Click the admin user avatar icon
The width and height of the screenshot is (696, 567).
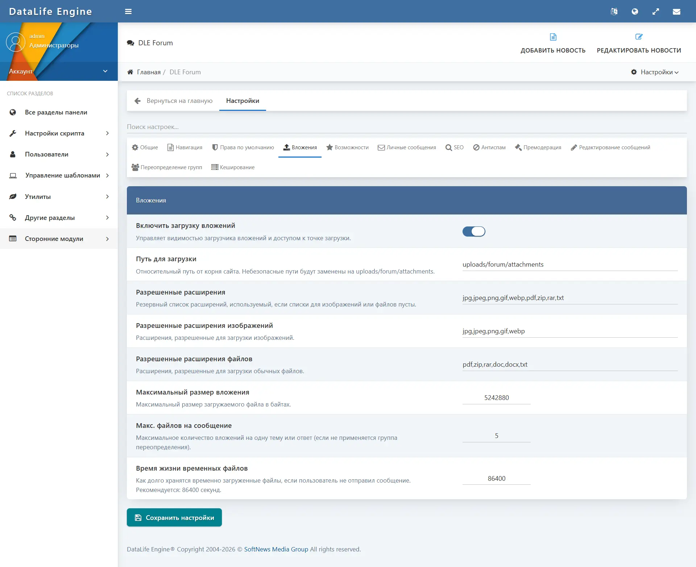(16, 42)
